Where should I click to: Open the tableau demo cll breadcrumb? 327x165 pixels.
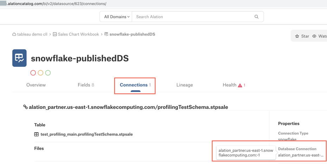tap(32, 34)
